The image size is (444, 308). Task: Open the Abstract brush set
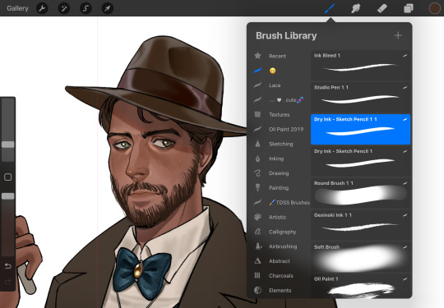pos(280,261)
